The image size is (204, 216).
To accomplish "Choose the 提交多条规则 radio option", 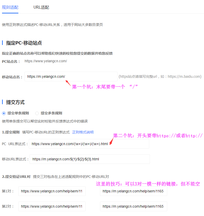I will pos(37,113).
